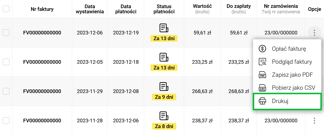
Task: Click the dollar icon beside Opłać fakturę
Action: (x=262, y=49)
